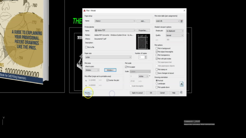The height and width of the screenshot is (138, 246).
Task: Open the inches units dropdown
Action: coord(143,76)
